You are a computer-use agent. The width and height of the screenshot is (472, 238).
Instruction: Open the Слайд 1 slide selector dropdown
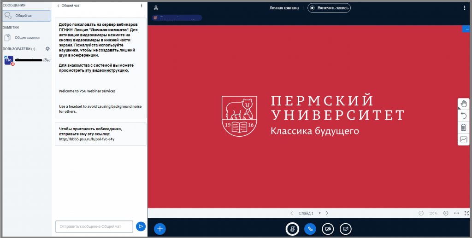(309, 213)
